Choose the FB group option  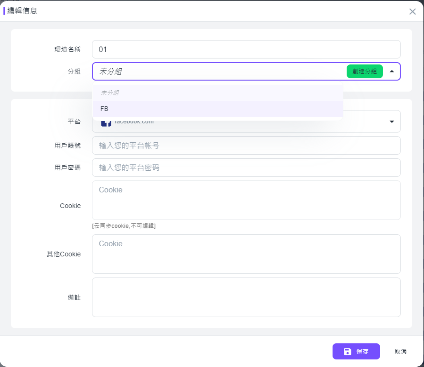pyautogui.click(x=218, y=109)
